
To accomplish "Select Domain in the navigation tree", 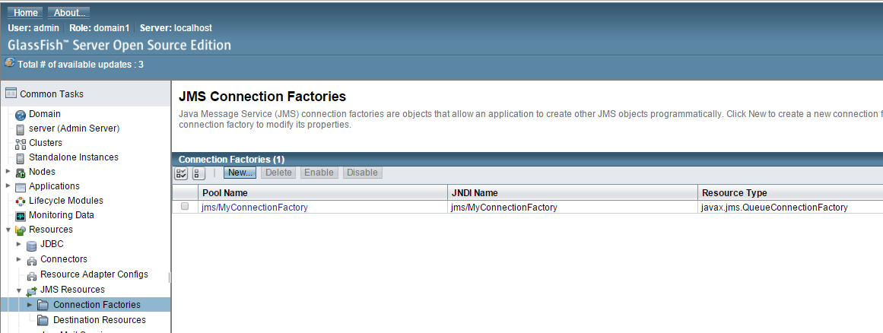I will point(44,113).
